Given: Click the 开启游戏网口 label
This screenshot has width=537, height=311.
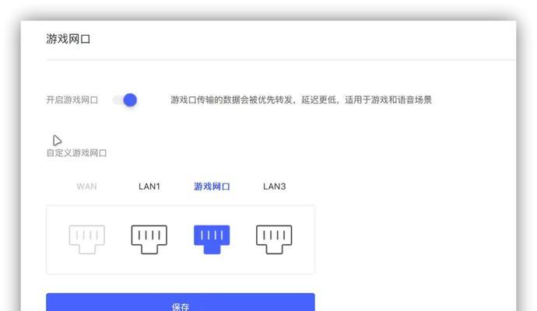Looking at the screenshot, I should click(x=72, y=100).
